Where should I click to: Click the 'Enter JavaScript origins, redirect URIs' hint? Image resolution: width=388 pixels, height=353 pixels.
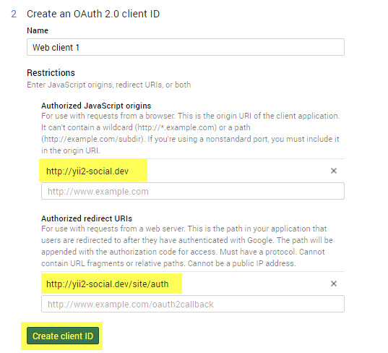(x=109, y=85)
